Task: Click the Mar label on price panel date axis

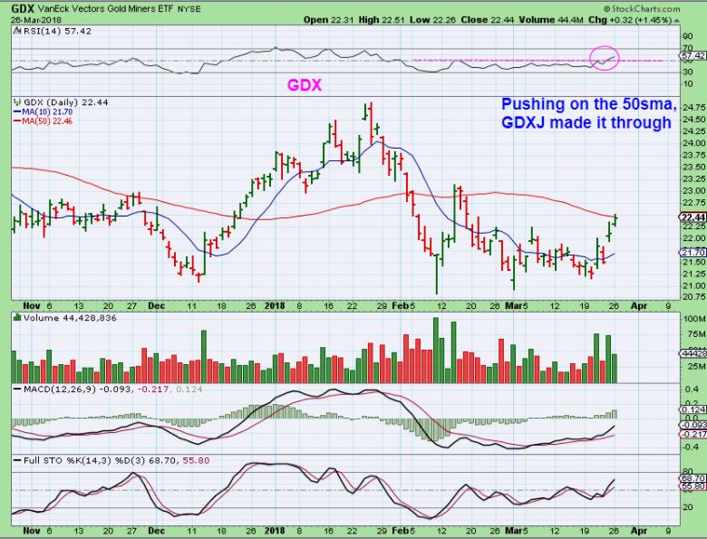Action: [x=513, y=305]
